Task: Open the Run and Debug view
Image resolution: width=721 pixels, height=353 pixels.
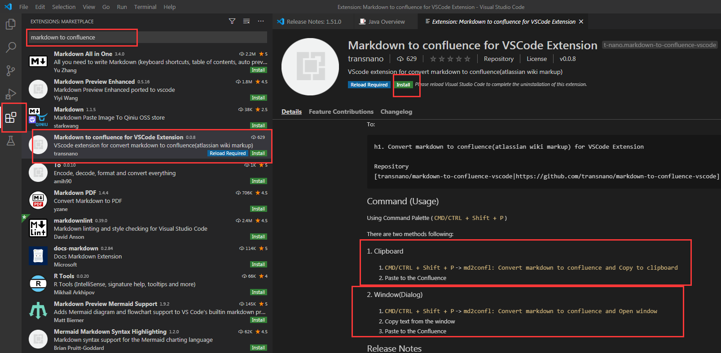Action: (11, 94)
